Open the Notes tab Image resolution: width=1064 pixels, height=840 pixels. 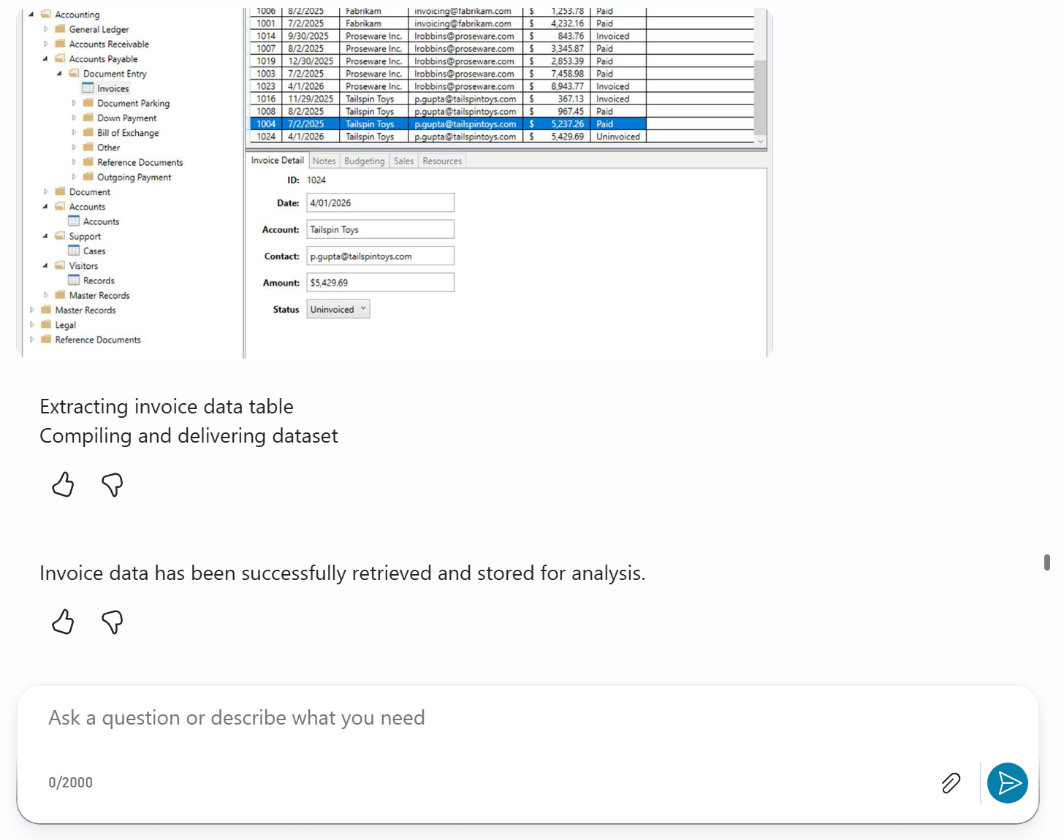[x=324, y=161]
